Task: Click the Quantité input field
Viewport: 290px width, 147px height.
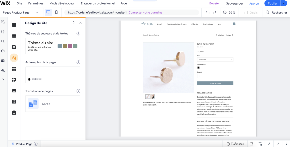Action: [x=201, y=76]
